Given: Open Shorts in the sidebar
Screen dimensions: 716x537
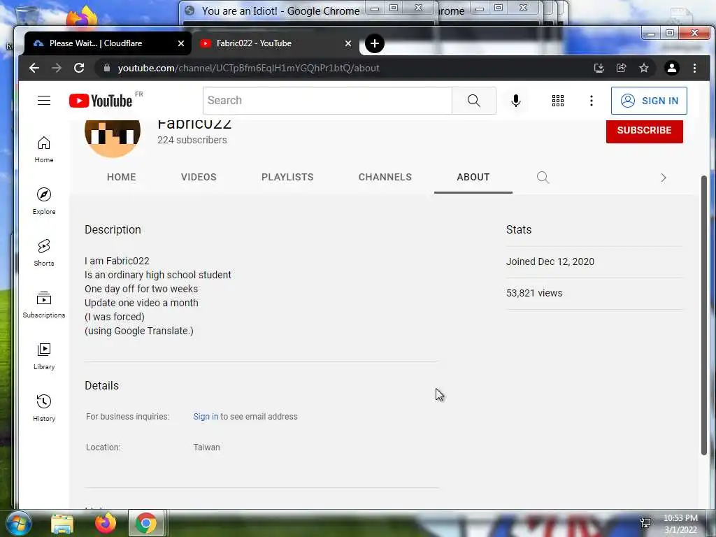Looking at the screenshot, I should [44, 252].
